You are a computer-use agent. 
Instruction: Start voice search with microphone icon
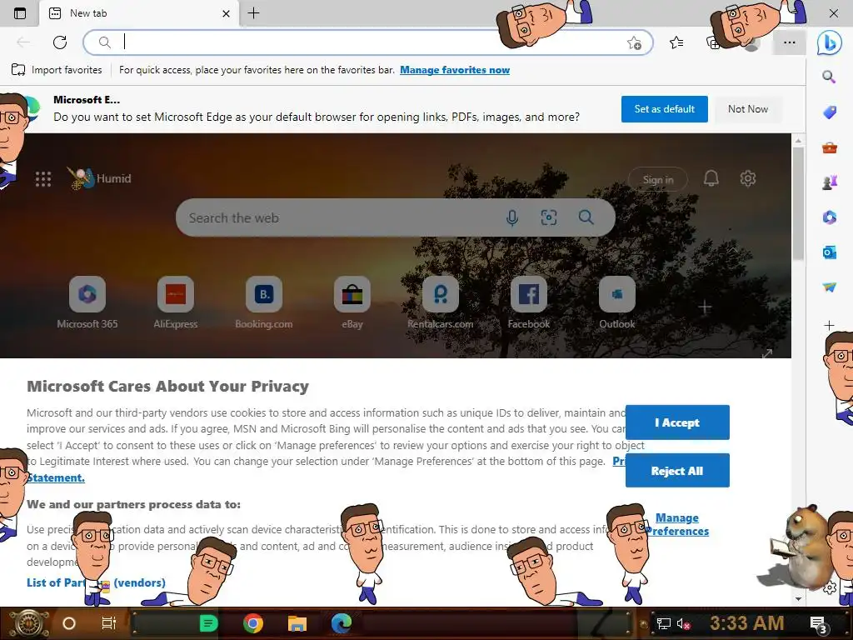[x=512, y=217]
